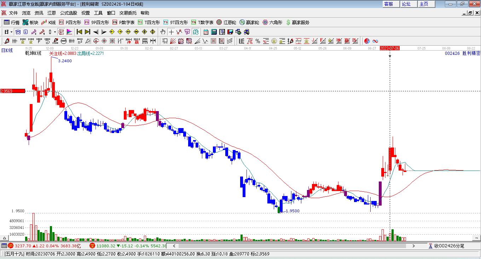Step chart forward with black right arrow
The height and width of the screenshot is (259, 481).
[x=104, y=32]
